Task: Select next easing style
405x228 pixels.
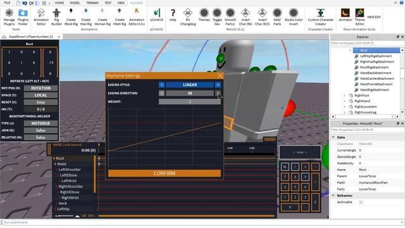Action: click(x=218, y=84)
